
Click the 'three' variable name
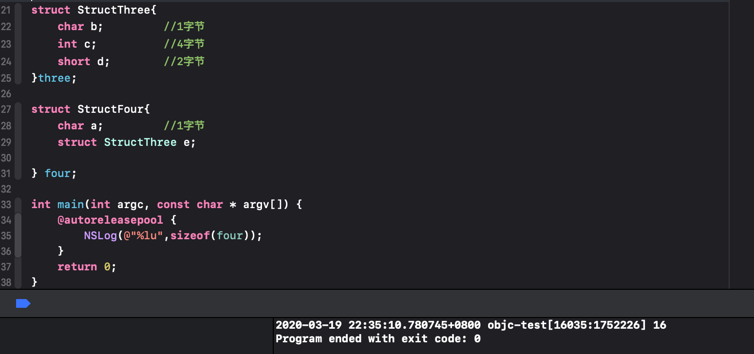[54, 78]
